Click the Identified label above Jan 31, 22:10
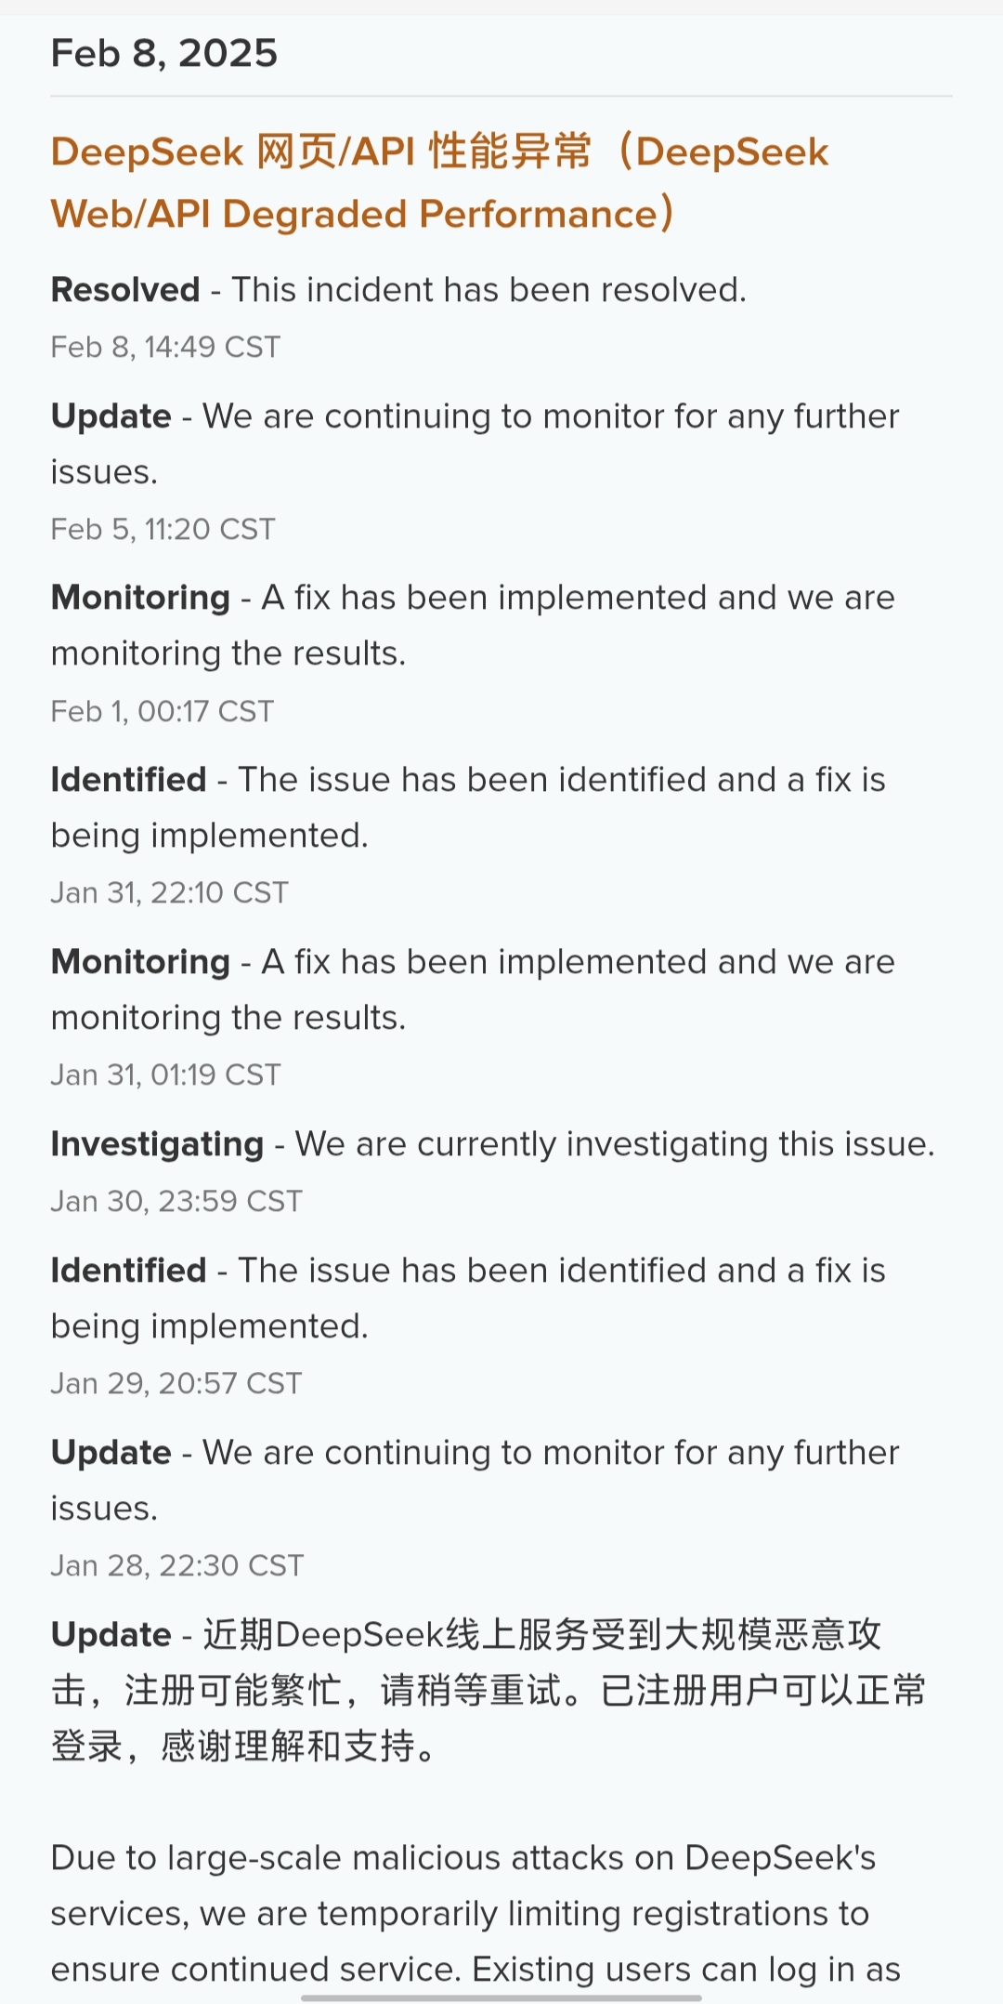The height and width of the screenshot is (2004, 1003). (x=128, y=780)
